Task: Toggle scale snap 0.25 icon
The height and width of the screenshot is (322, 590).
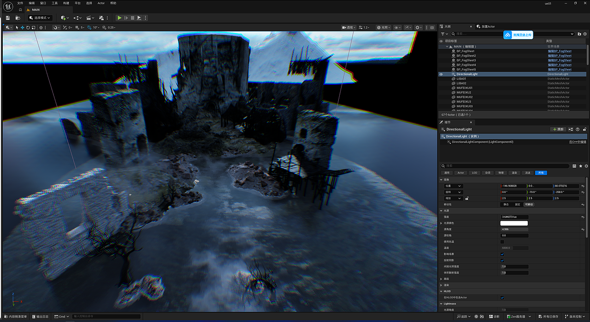Action: pos(104,28)
